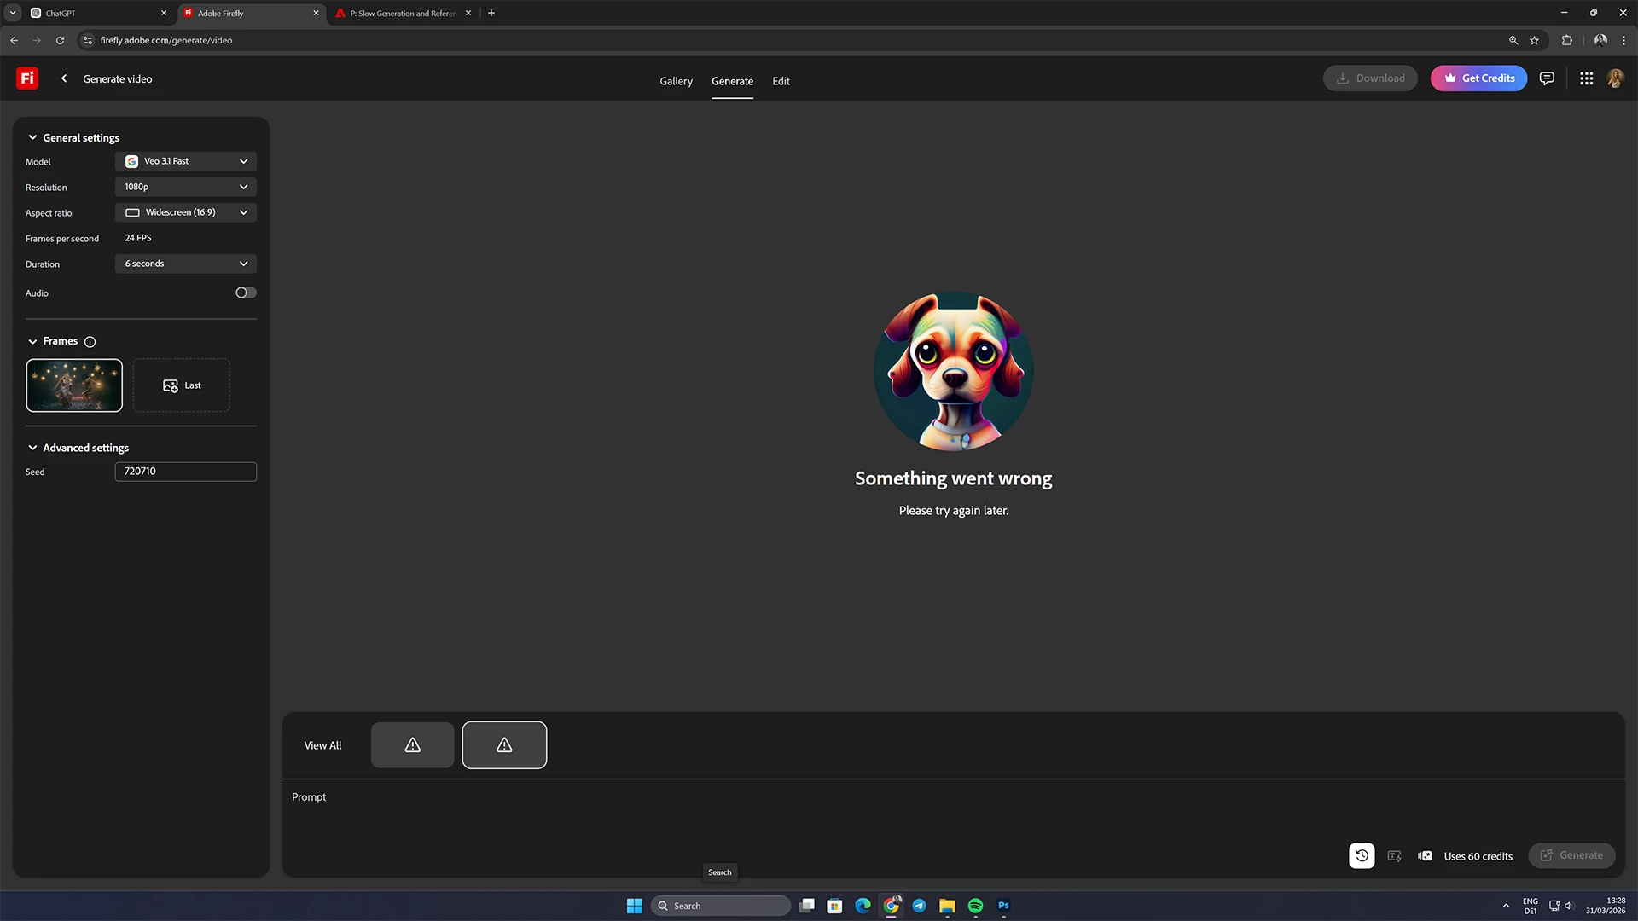This screenshot has width=1638, height=921.
Task: Collapse the Advanced settings section
Action: 32,448
